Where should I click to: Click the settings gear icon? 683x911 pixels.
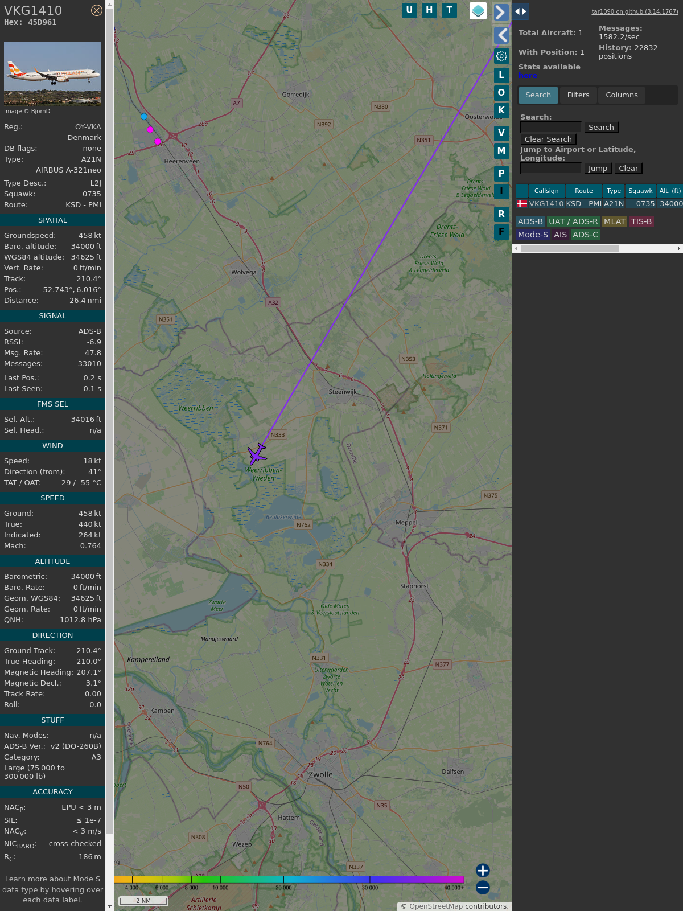(501, 56)
